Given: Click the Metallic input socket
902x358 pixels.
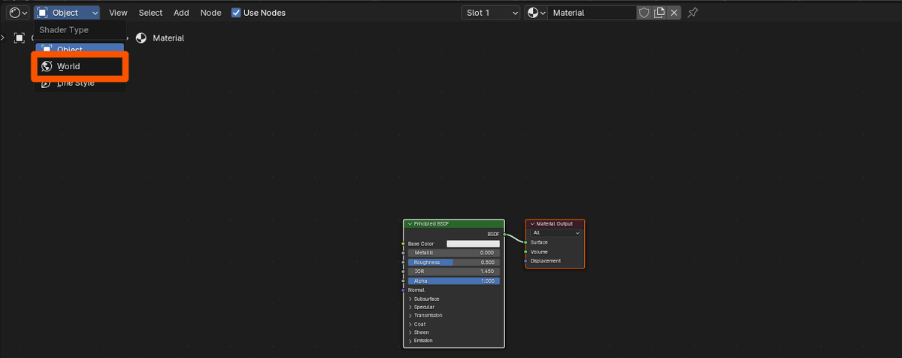Looking at the screenshot, I should click(404, 253).
